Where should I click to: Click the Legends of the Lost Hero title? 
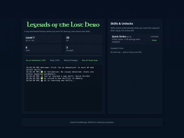click(63, 25)
